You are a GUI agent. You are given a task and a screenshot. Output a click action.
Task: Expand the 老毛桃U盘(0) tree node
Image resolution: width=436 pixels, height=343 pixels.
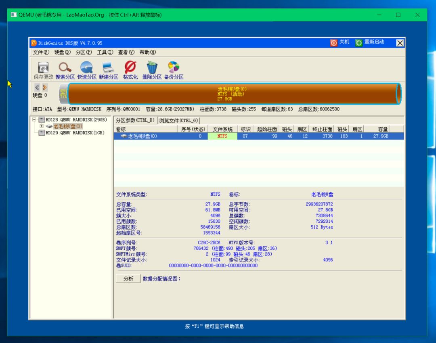tap(42, 126)
